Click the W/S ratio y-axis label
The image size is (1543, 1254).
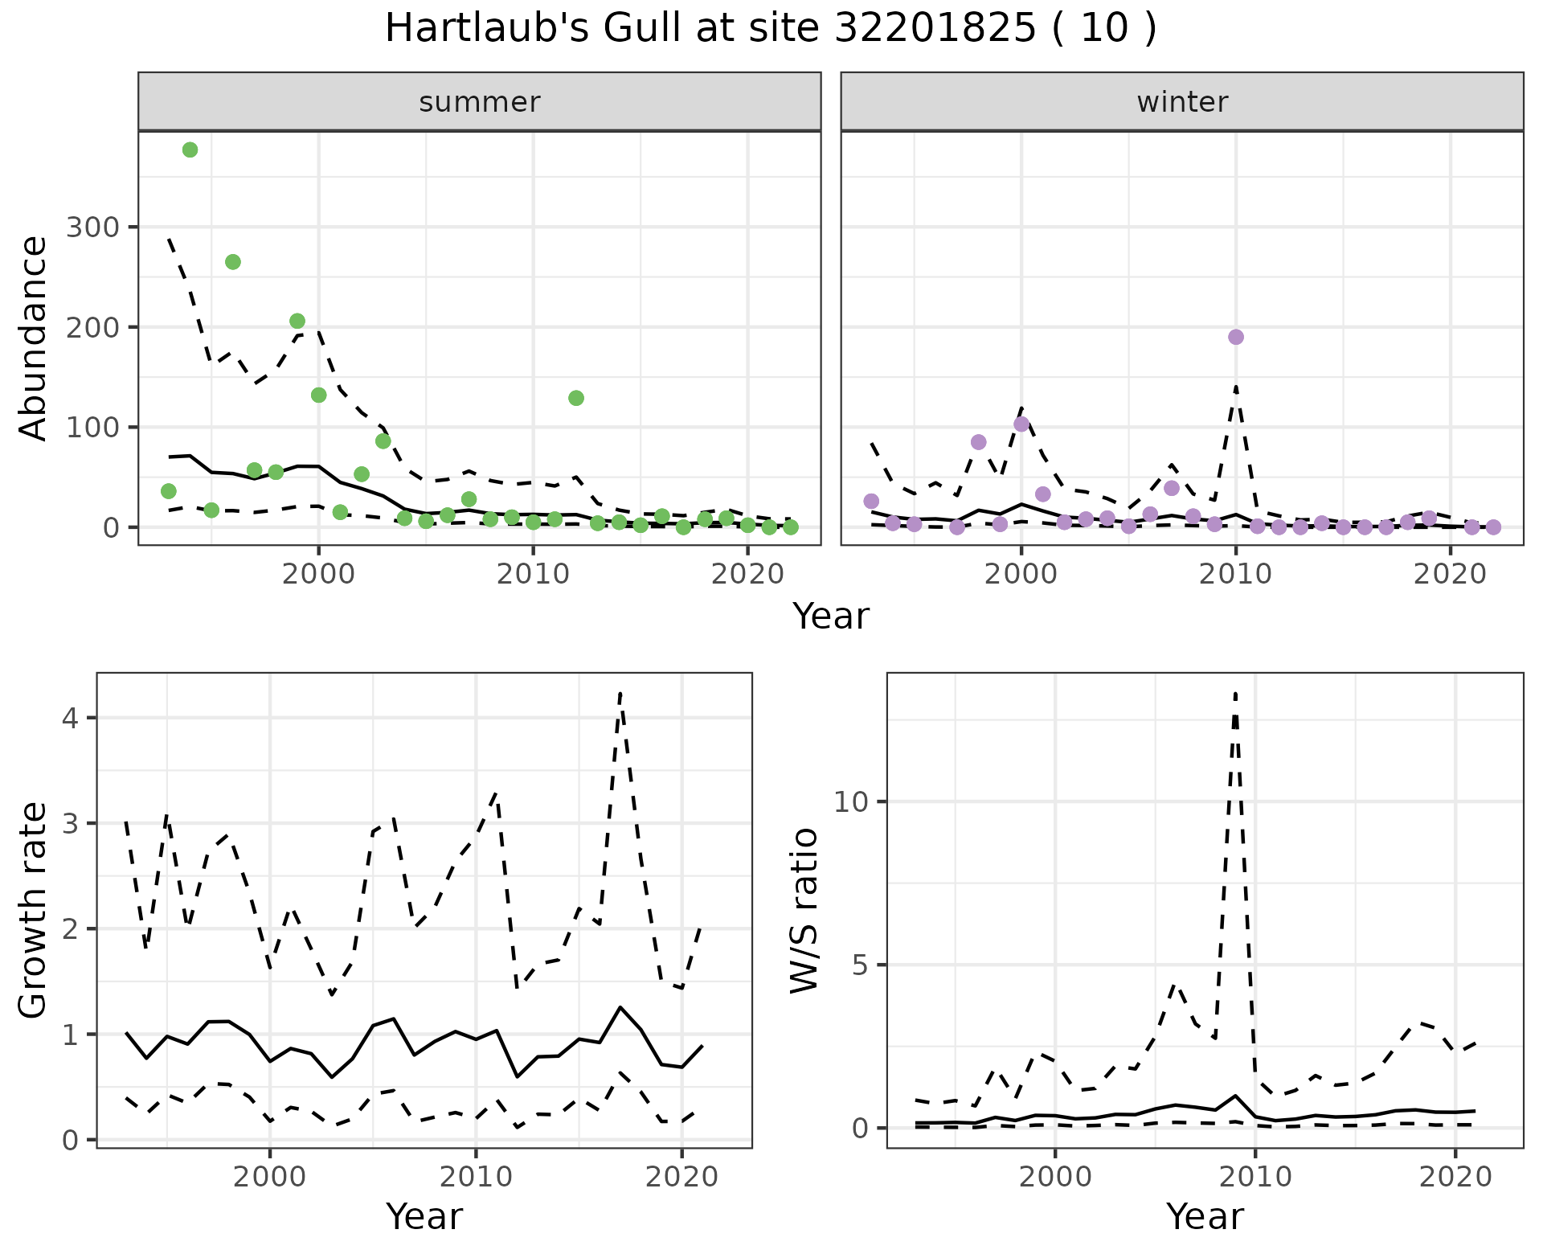(x=804, y=911)
